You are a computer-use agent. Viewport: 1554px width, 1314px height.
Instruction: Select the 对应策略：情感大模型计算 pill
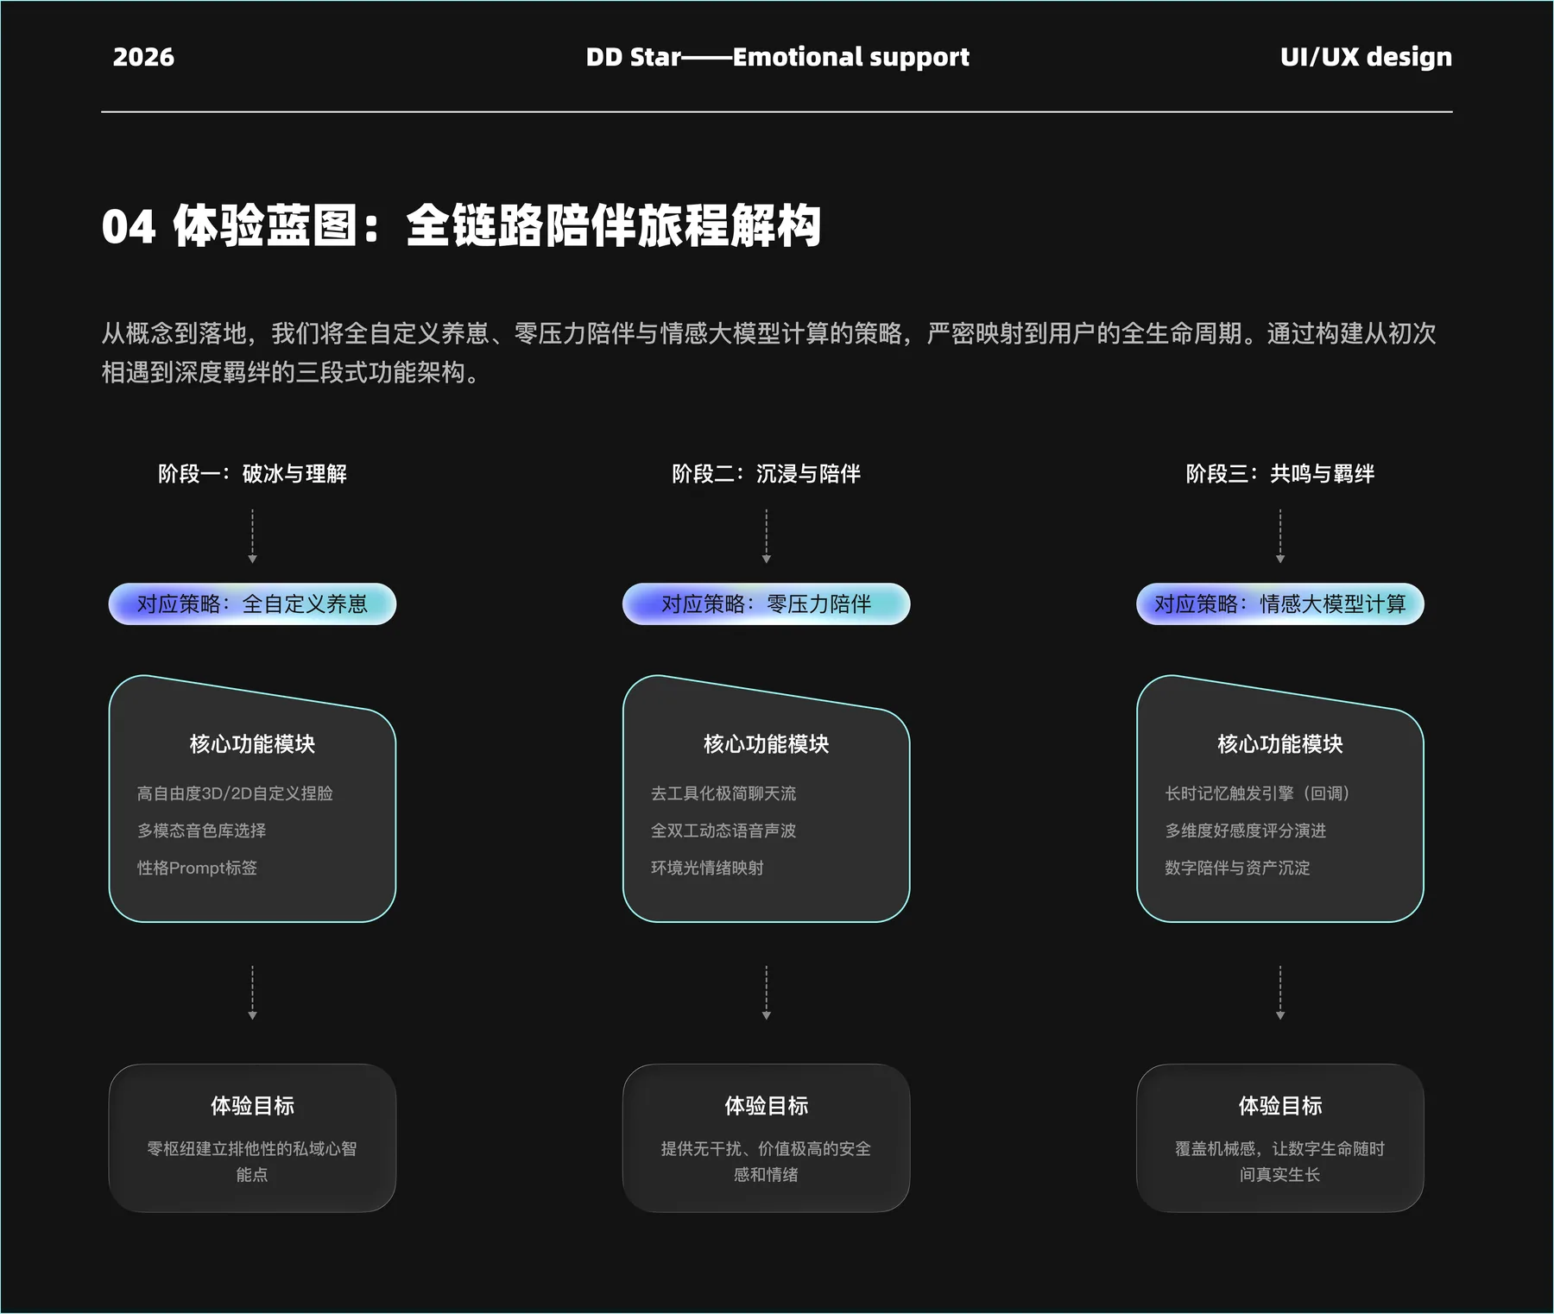tap(1280, 603)
